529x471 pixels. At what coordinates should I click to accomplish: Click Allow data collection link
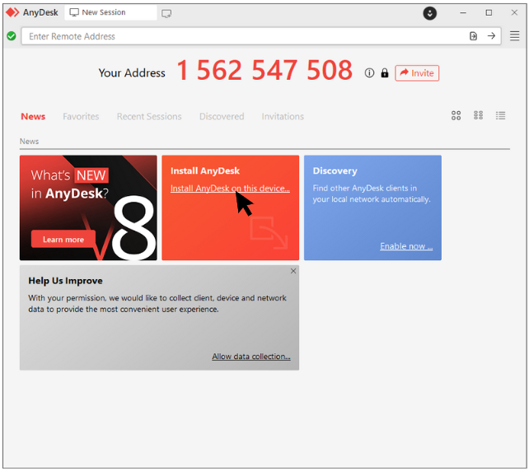(251, 357)
